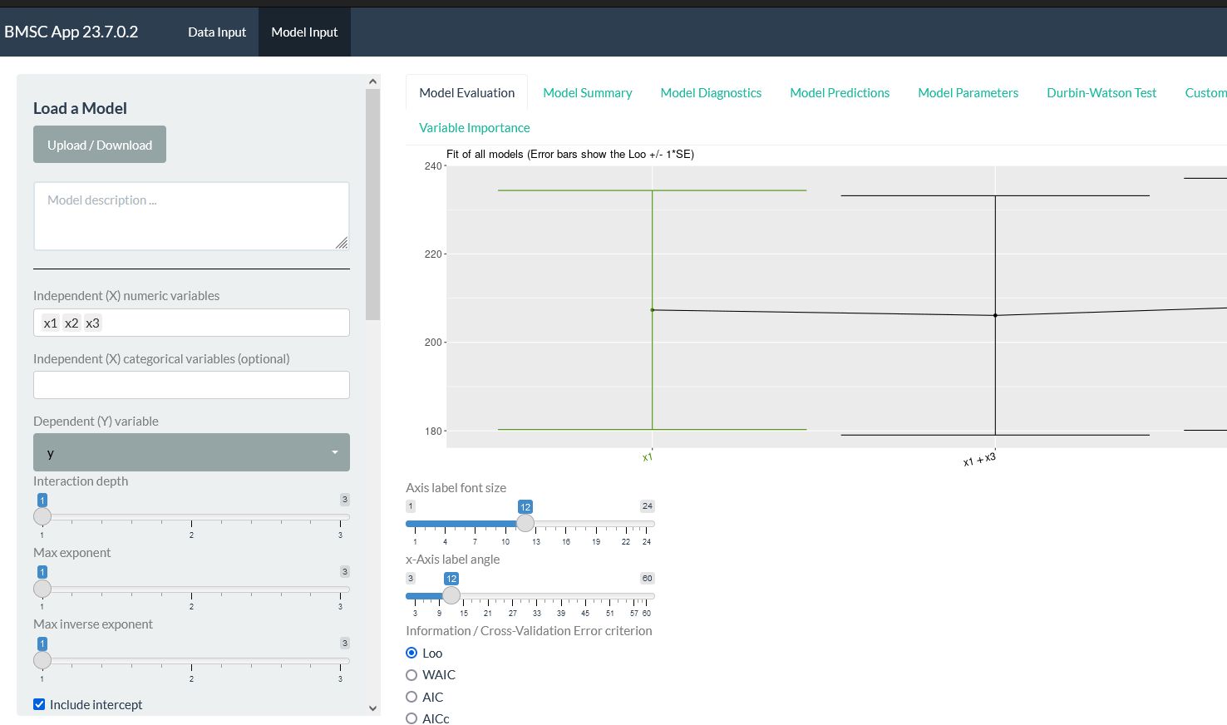Select the AICc criterion radio button
Viewport: 1227px width, 725px height.
click(x=411, y=718)
